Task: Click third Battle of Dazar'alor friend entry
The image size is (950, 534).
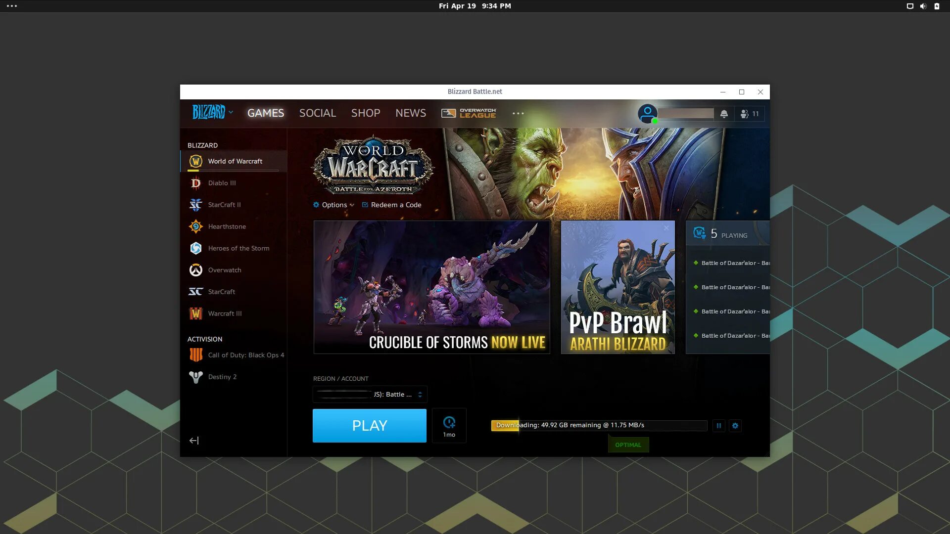Action: [731, 311]
